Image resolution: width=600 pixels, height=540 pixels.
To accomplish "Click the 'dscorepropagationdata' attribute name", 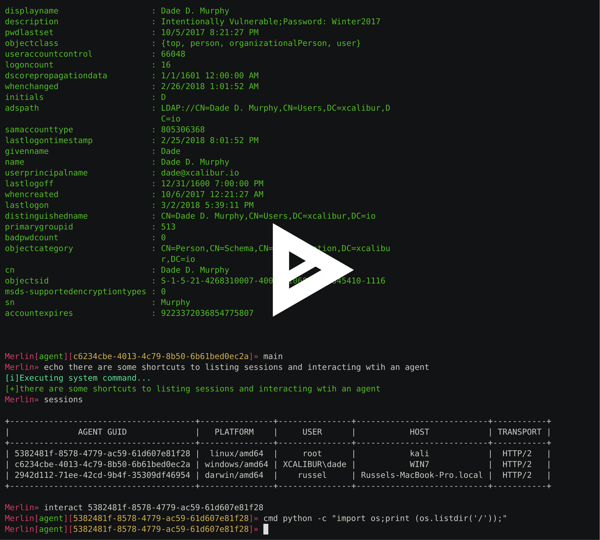I will click(x=56, y=76).
